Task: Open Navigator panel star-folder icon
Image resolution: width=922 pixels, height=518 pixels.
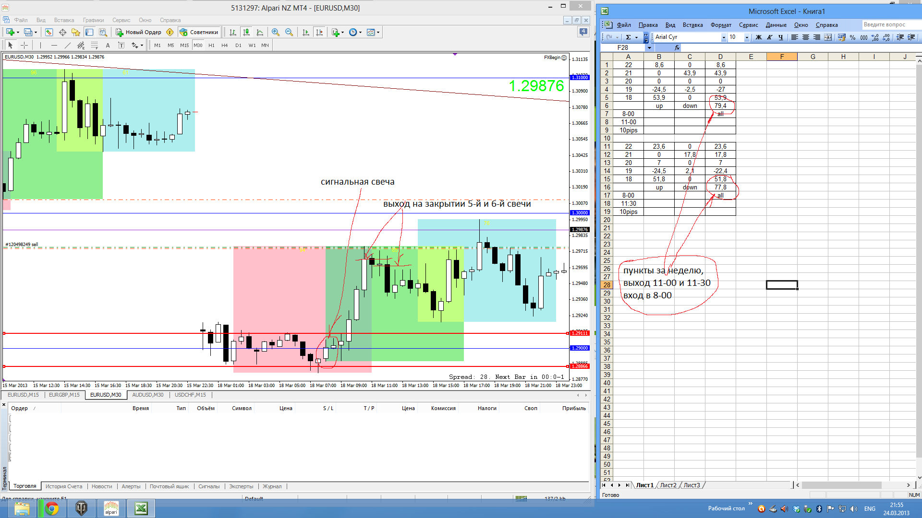Action: click(x=76, y=32)
